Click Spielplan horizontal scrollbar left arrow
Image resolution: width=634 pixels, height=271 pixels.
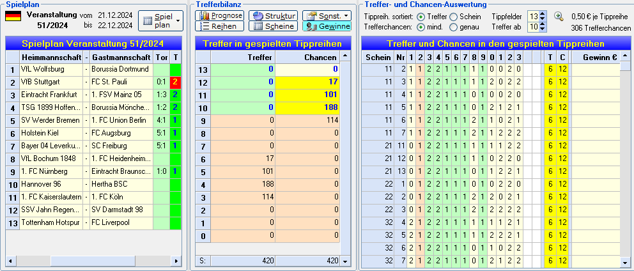tap(10, 261)
